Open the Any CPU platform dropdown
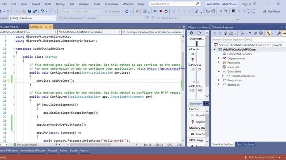 pos(89,12)
